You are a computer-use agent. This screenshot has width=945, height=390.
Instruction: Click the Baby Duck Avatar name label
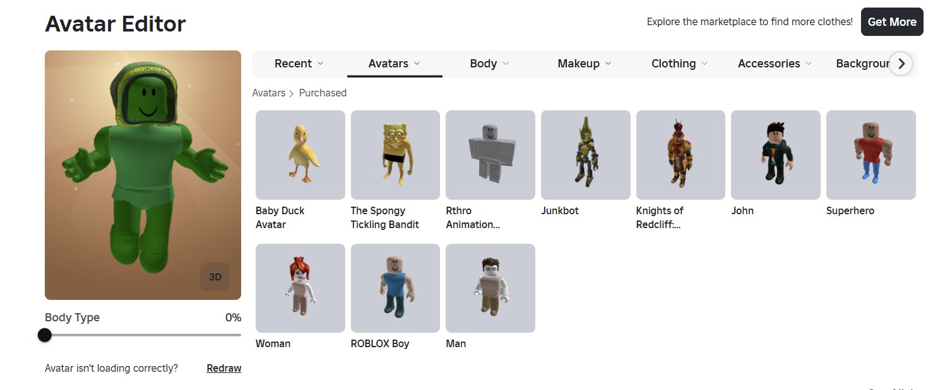[x=280, y=217]
